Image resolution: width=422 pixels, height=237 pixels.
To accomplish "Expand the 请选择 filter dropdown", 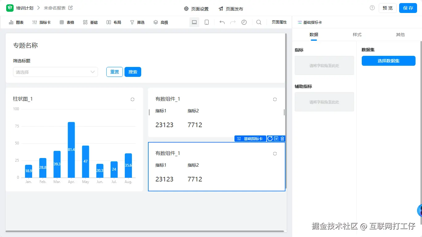I will (55, 72).
